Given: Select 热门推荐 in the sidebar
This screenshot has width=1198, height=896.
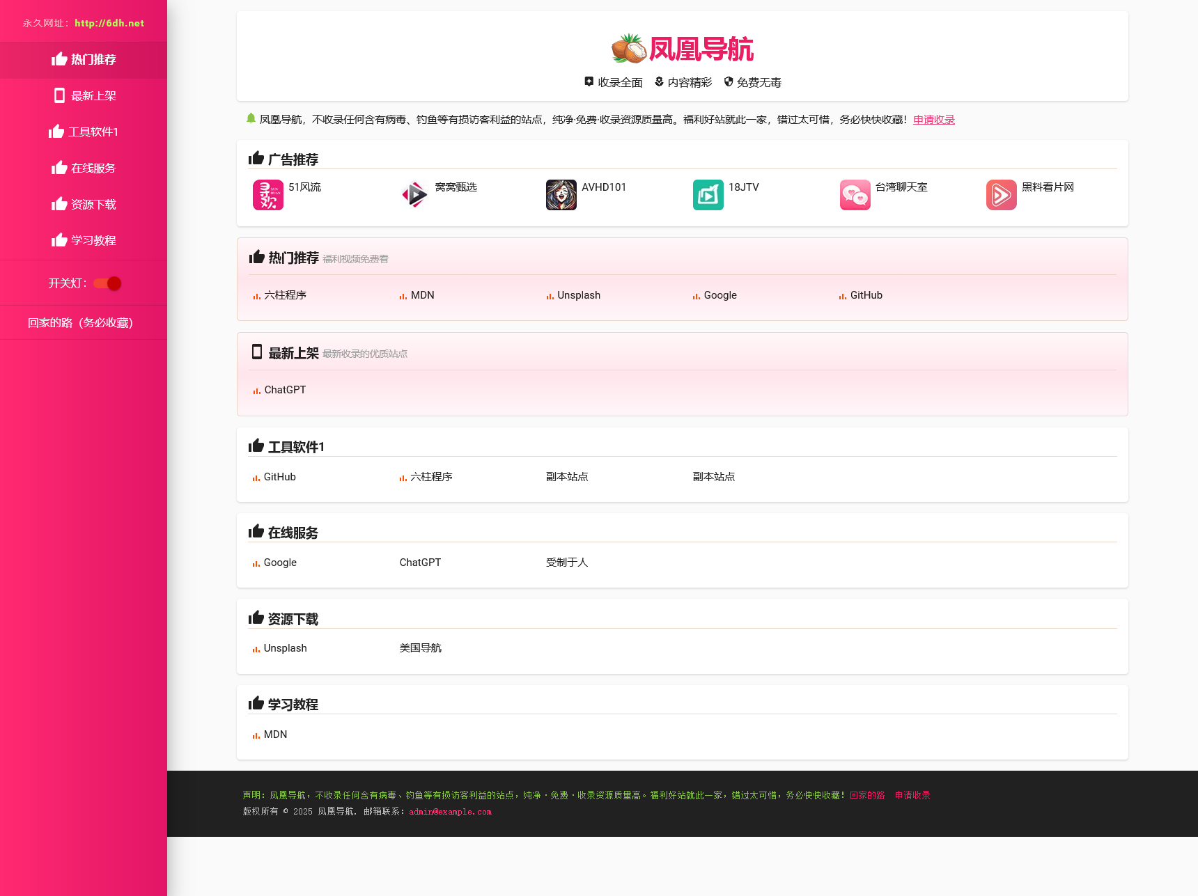Looking at the screenshot, I should pyautogui.click(x=84, y=60).
